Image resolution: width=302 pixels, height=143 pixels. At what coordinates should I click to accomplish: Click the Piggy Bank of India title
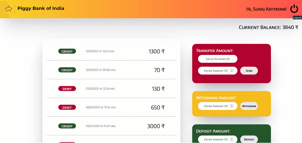(41, 8)
